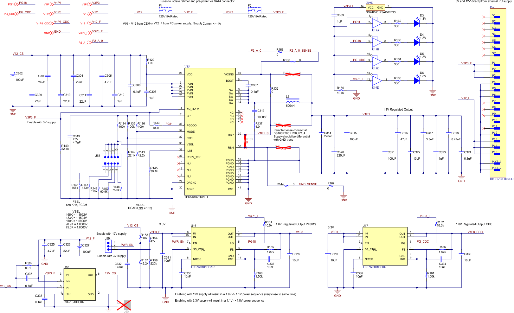Click fuse F2 on the V3P3 line

(254, 11)
